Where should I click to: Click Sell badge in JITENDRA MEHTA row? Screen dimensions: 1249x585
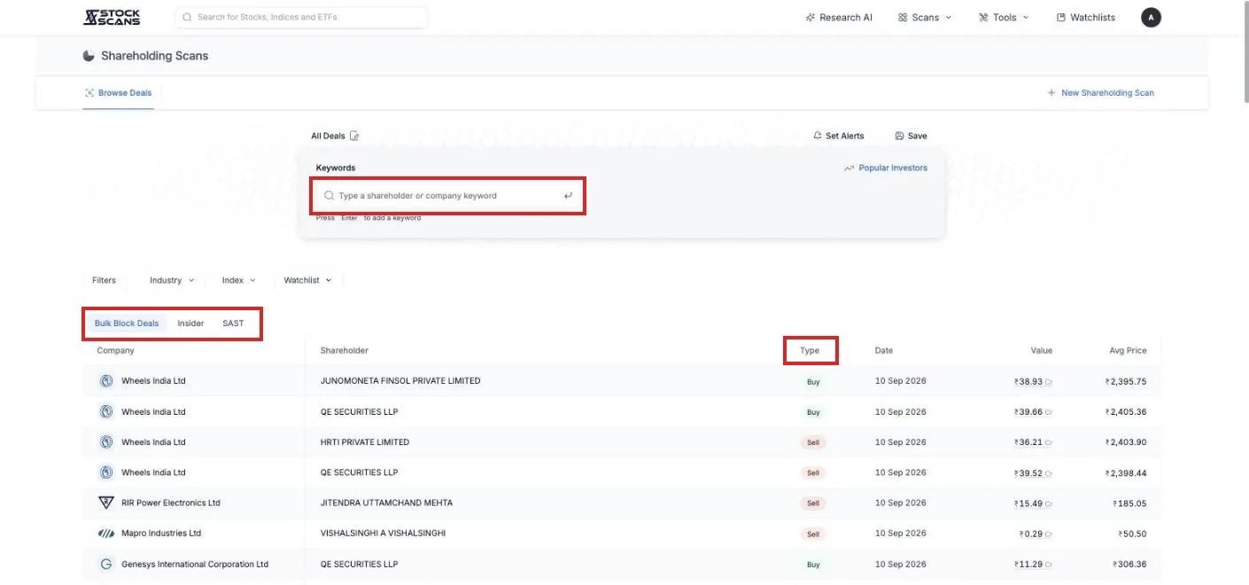tap(812, 503)
